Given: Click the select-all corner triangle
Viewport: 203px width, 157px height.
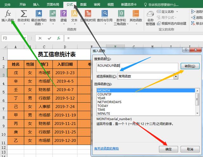Looking at the screenshot, I should click(x=5, y=47).
